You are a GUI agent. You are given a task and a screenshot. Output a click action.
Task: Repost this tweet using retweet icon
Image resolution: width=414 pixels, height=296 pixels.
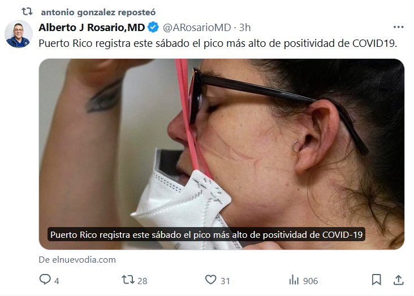click(128, 280)
